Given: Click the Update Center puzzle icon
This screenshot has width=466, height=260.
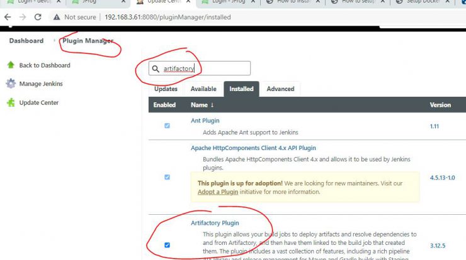Looking at the screenshot, I should click(11, 102).
